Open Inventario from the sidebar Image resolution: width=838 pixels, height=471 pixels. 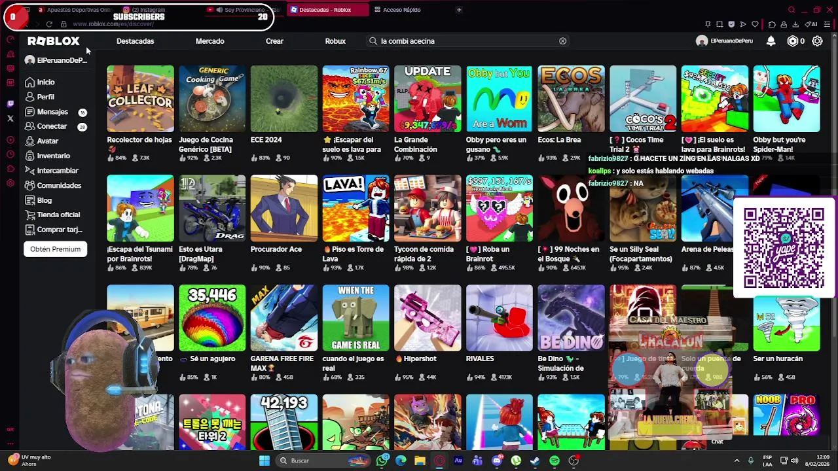(x=47, y=156)
